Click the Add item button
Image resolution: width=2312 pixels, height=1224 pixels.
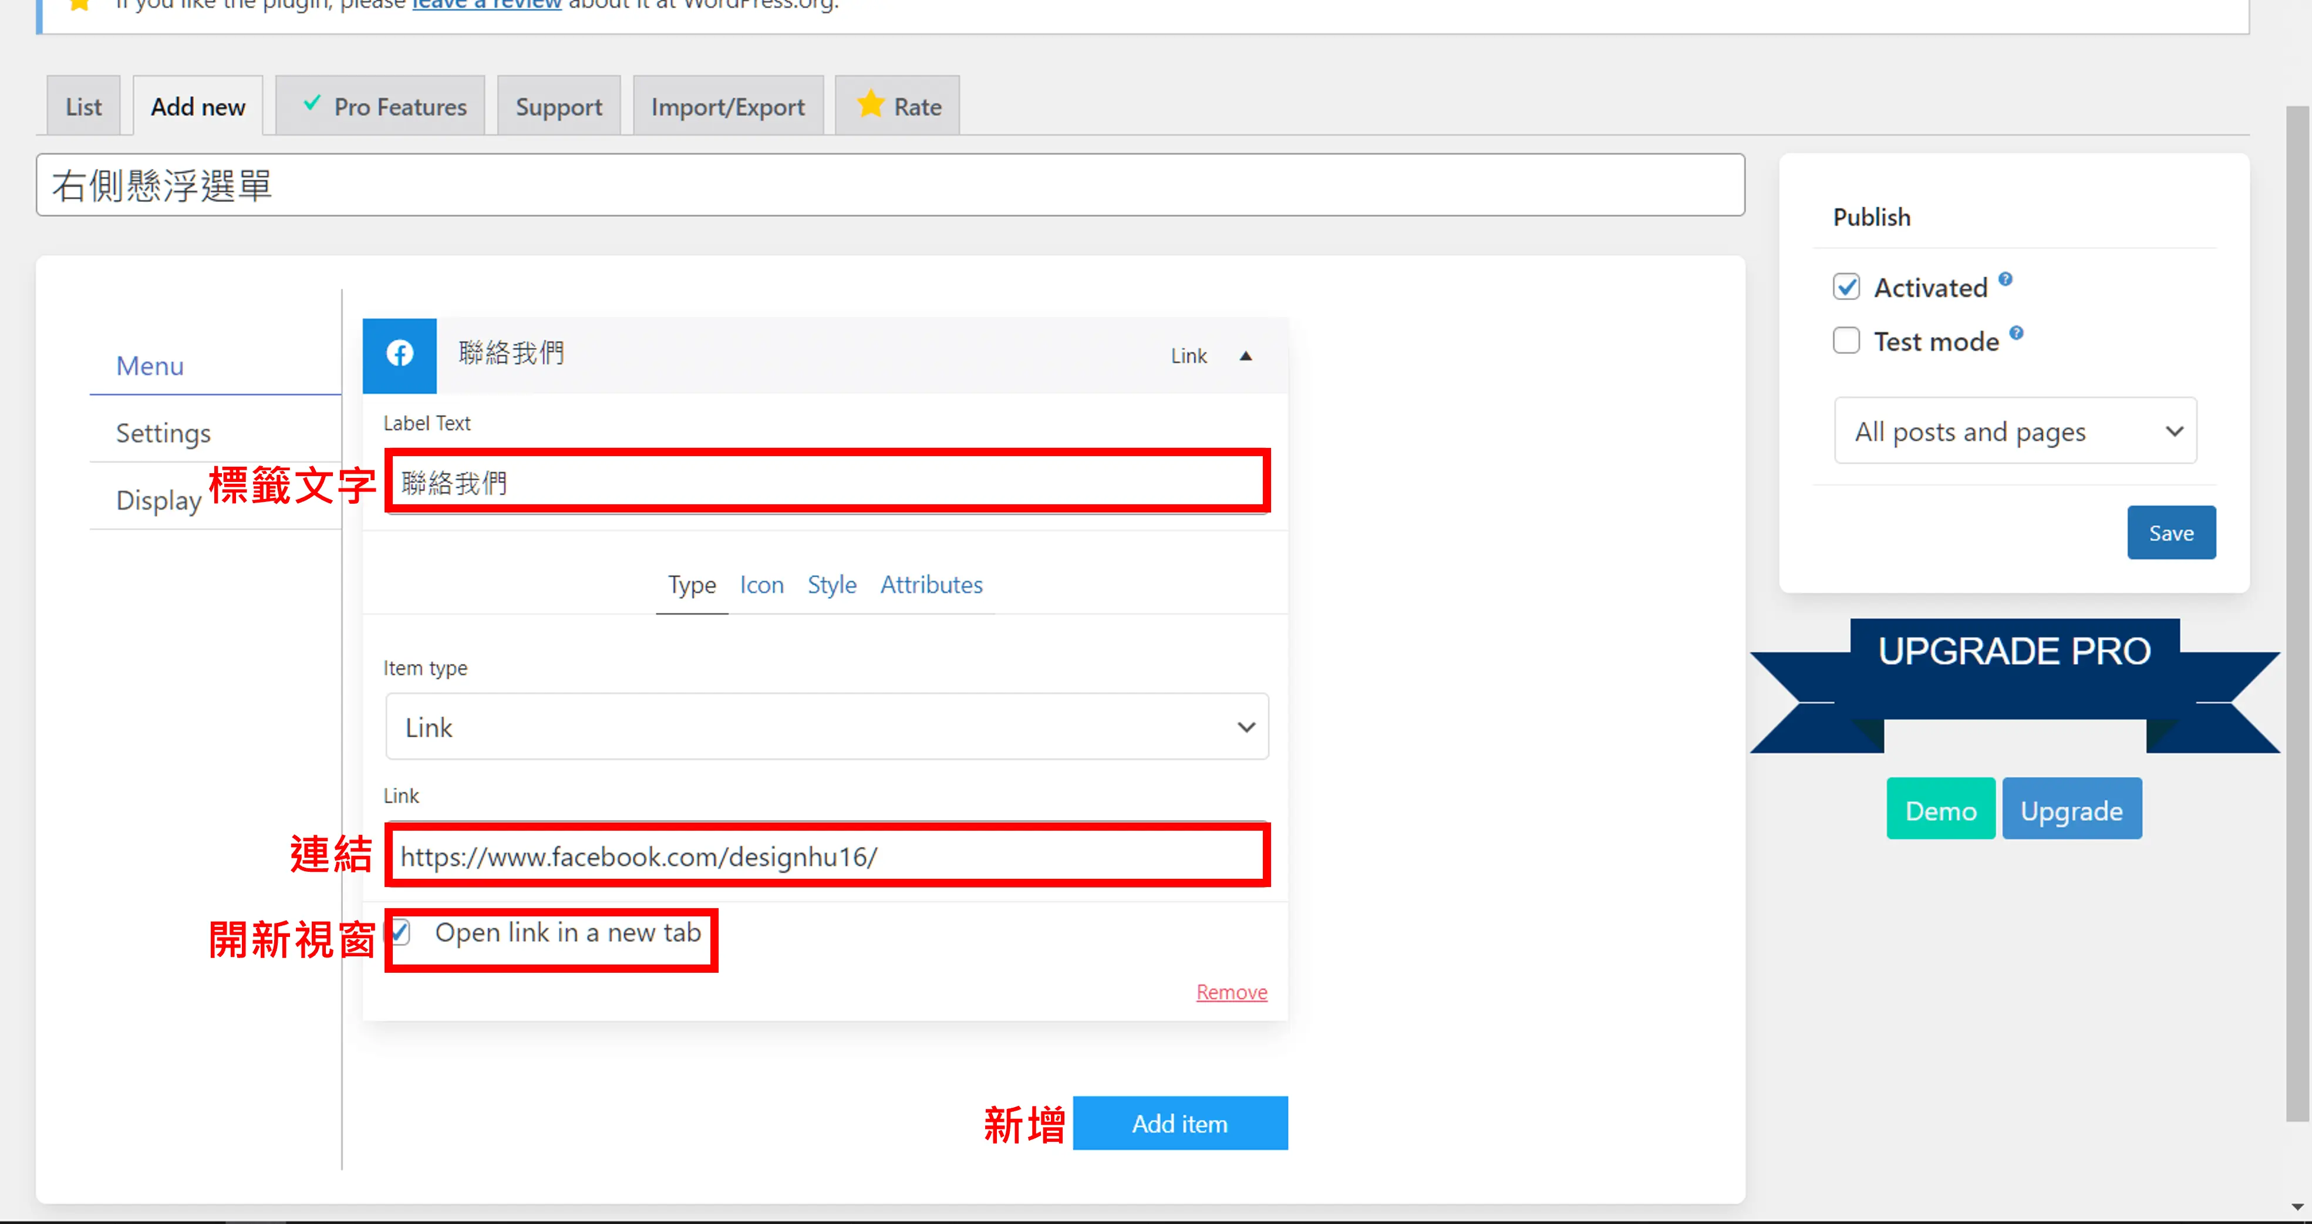[x=1179, y=1124]
